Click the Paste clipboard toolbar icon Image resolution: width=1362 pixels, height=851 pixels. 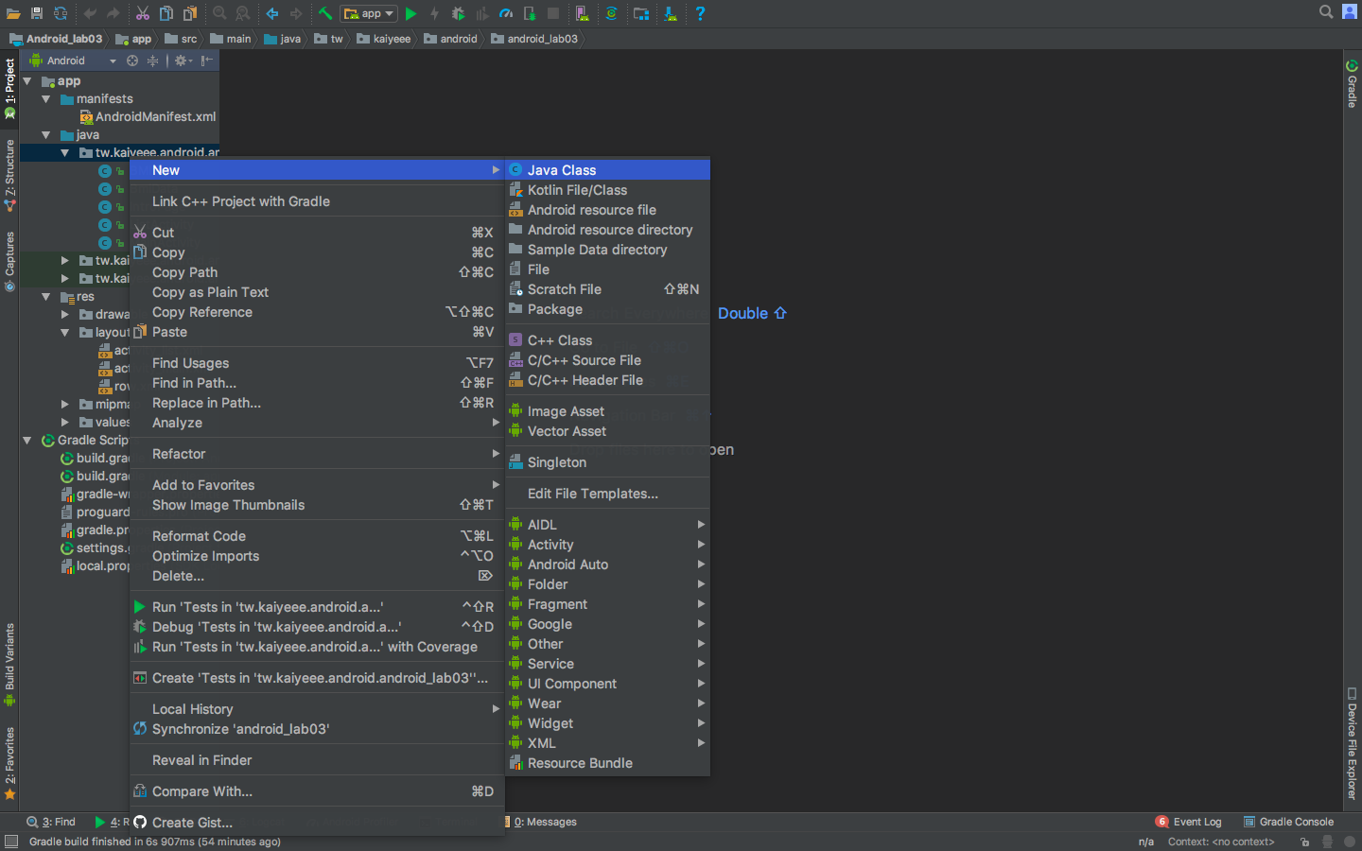click(190, 13)
